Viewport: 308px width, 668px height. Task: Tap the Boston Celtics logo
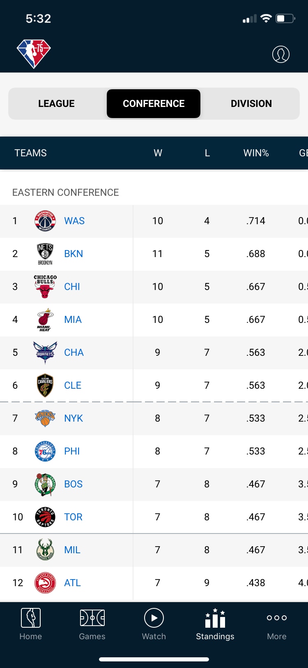(45, 484)
